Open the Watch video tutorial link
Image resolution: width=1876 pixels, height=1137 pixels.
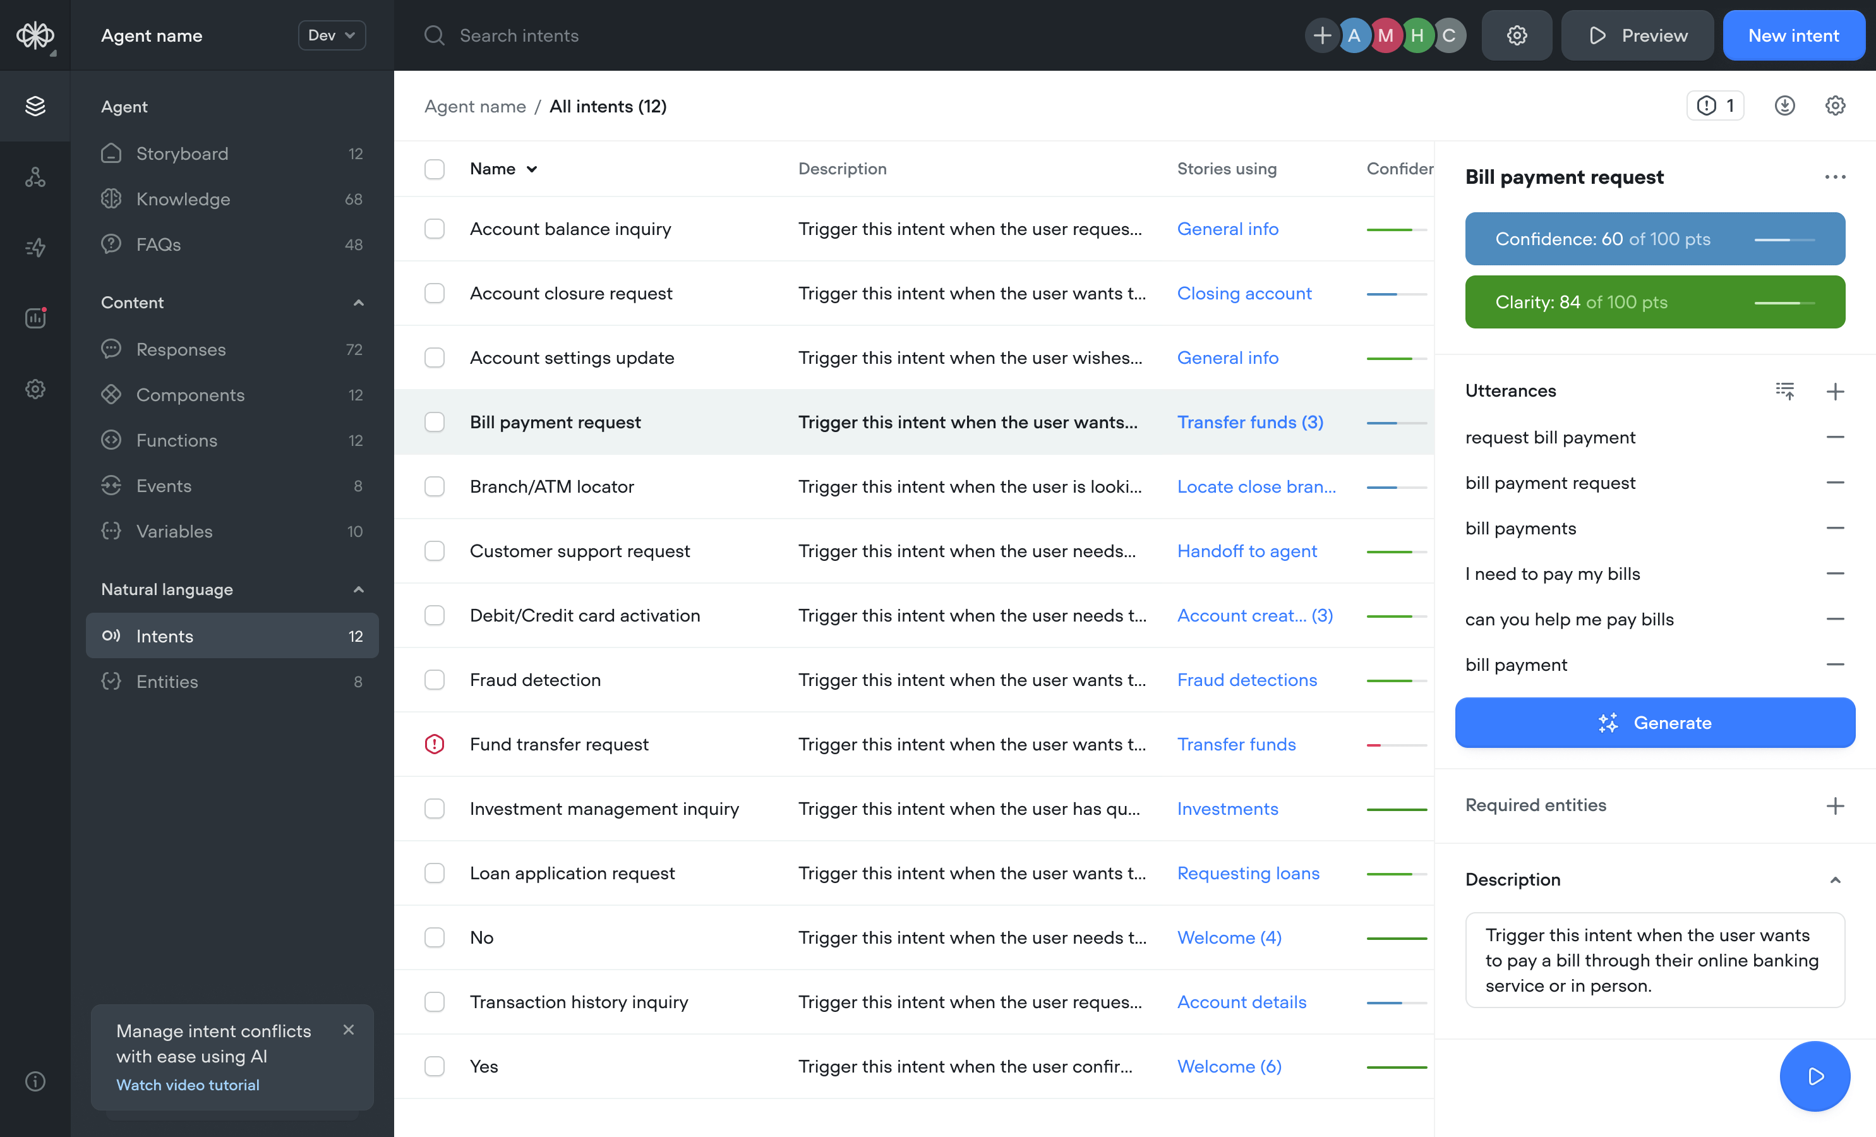[188, 1085]
